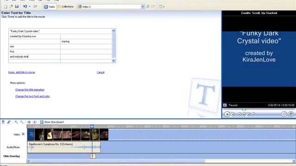Image resolution: width=296 pixels, height=166 pixels.
Task: Switch to Show Storyboard view
Action: (52, 122)
